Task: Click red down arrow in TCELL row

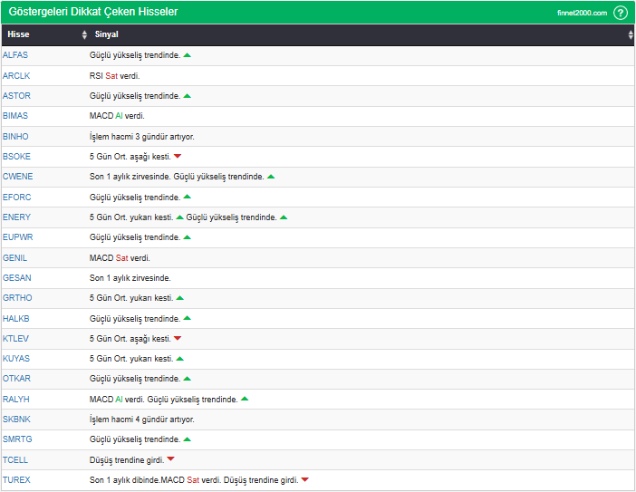Action: tap(170, 460)
